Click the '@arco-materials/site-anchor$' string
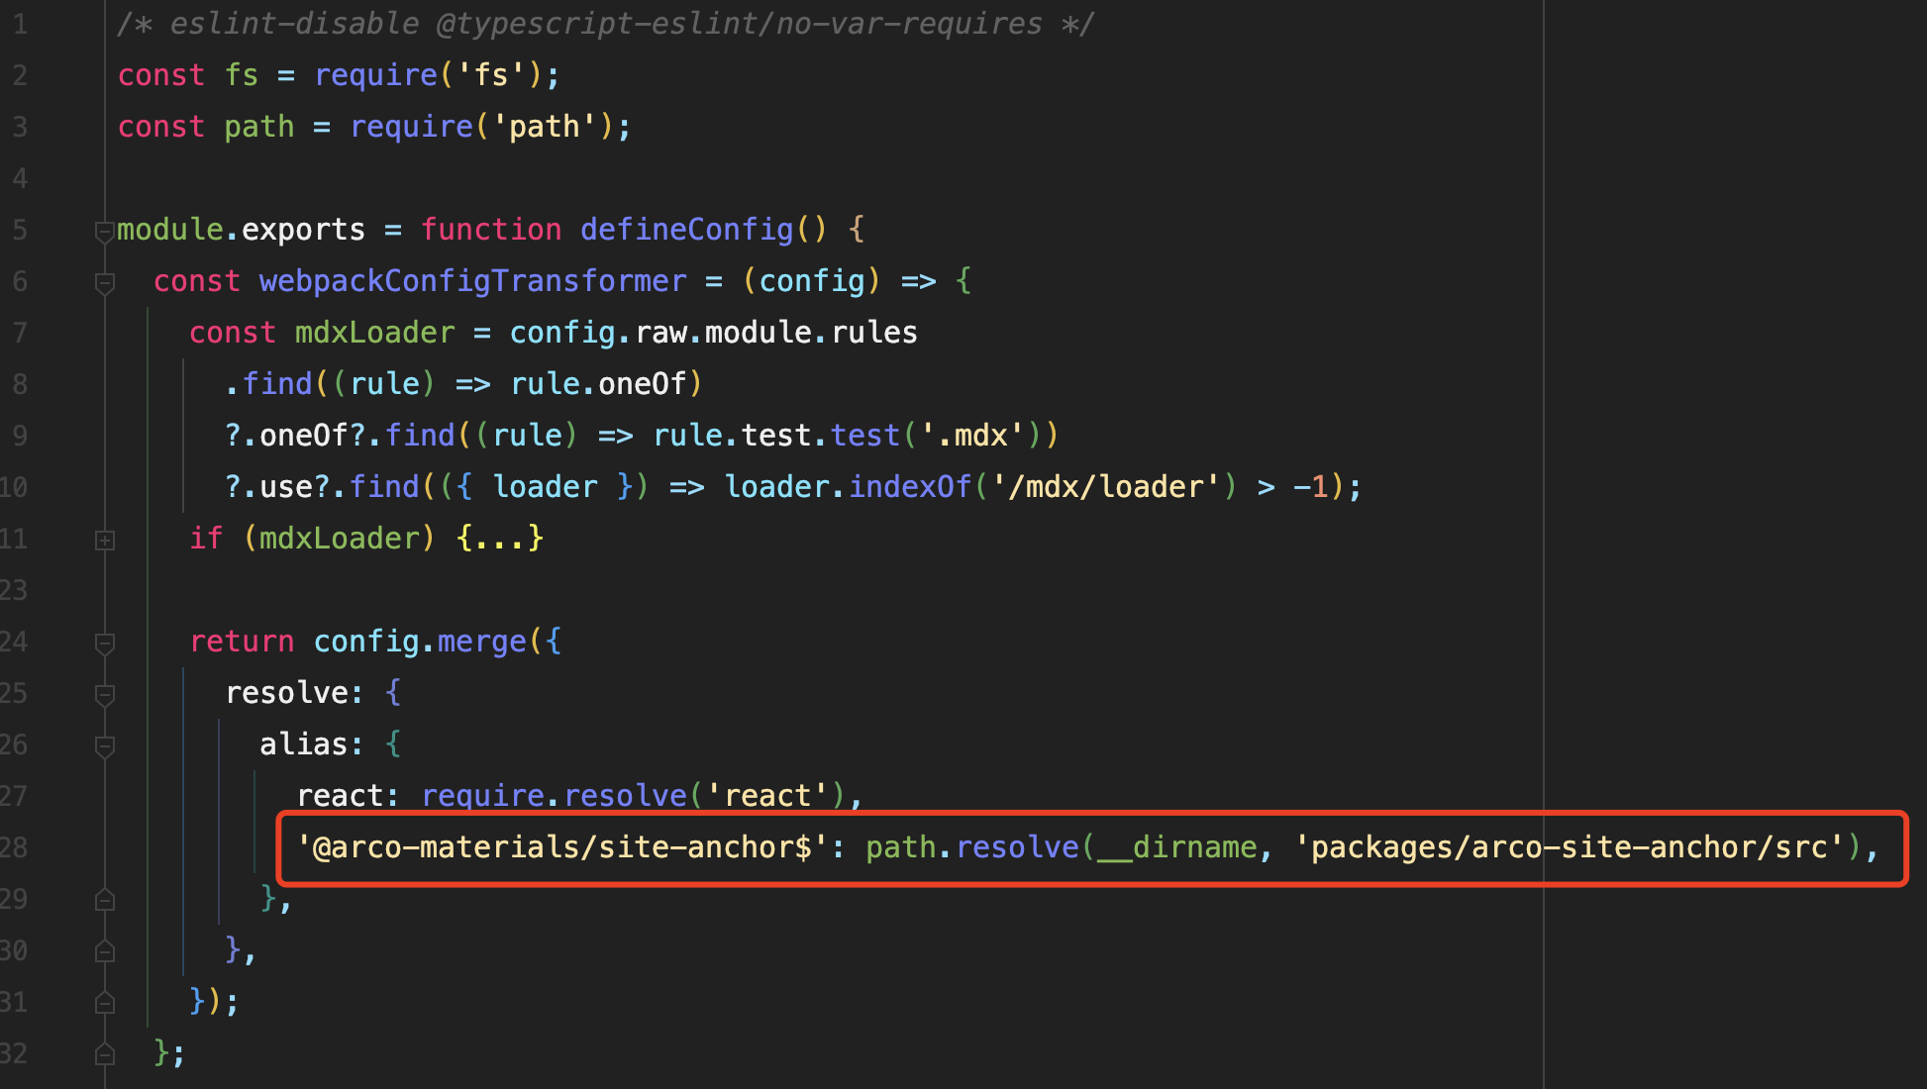This screenshot has width=1927, height=1089. (561, 847)
